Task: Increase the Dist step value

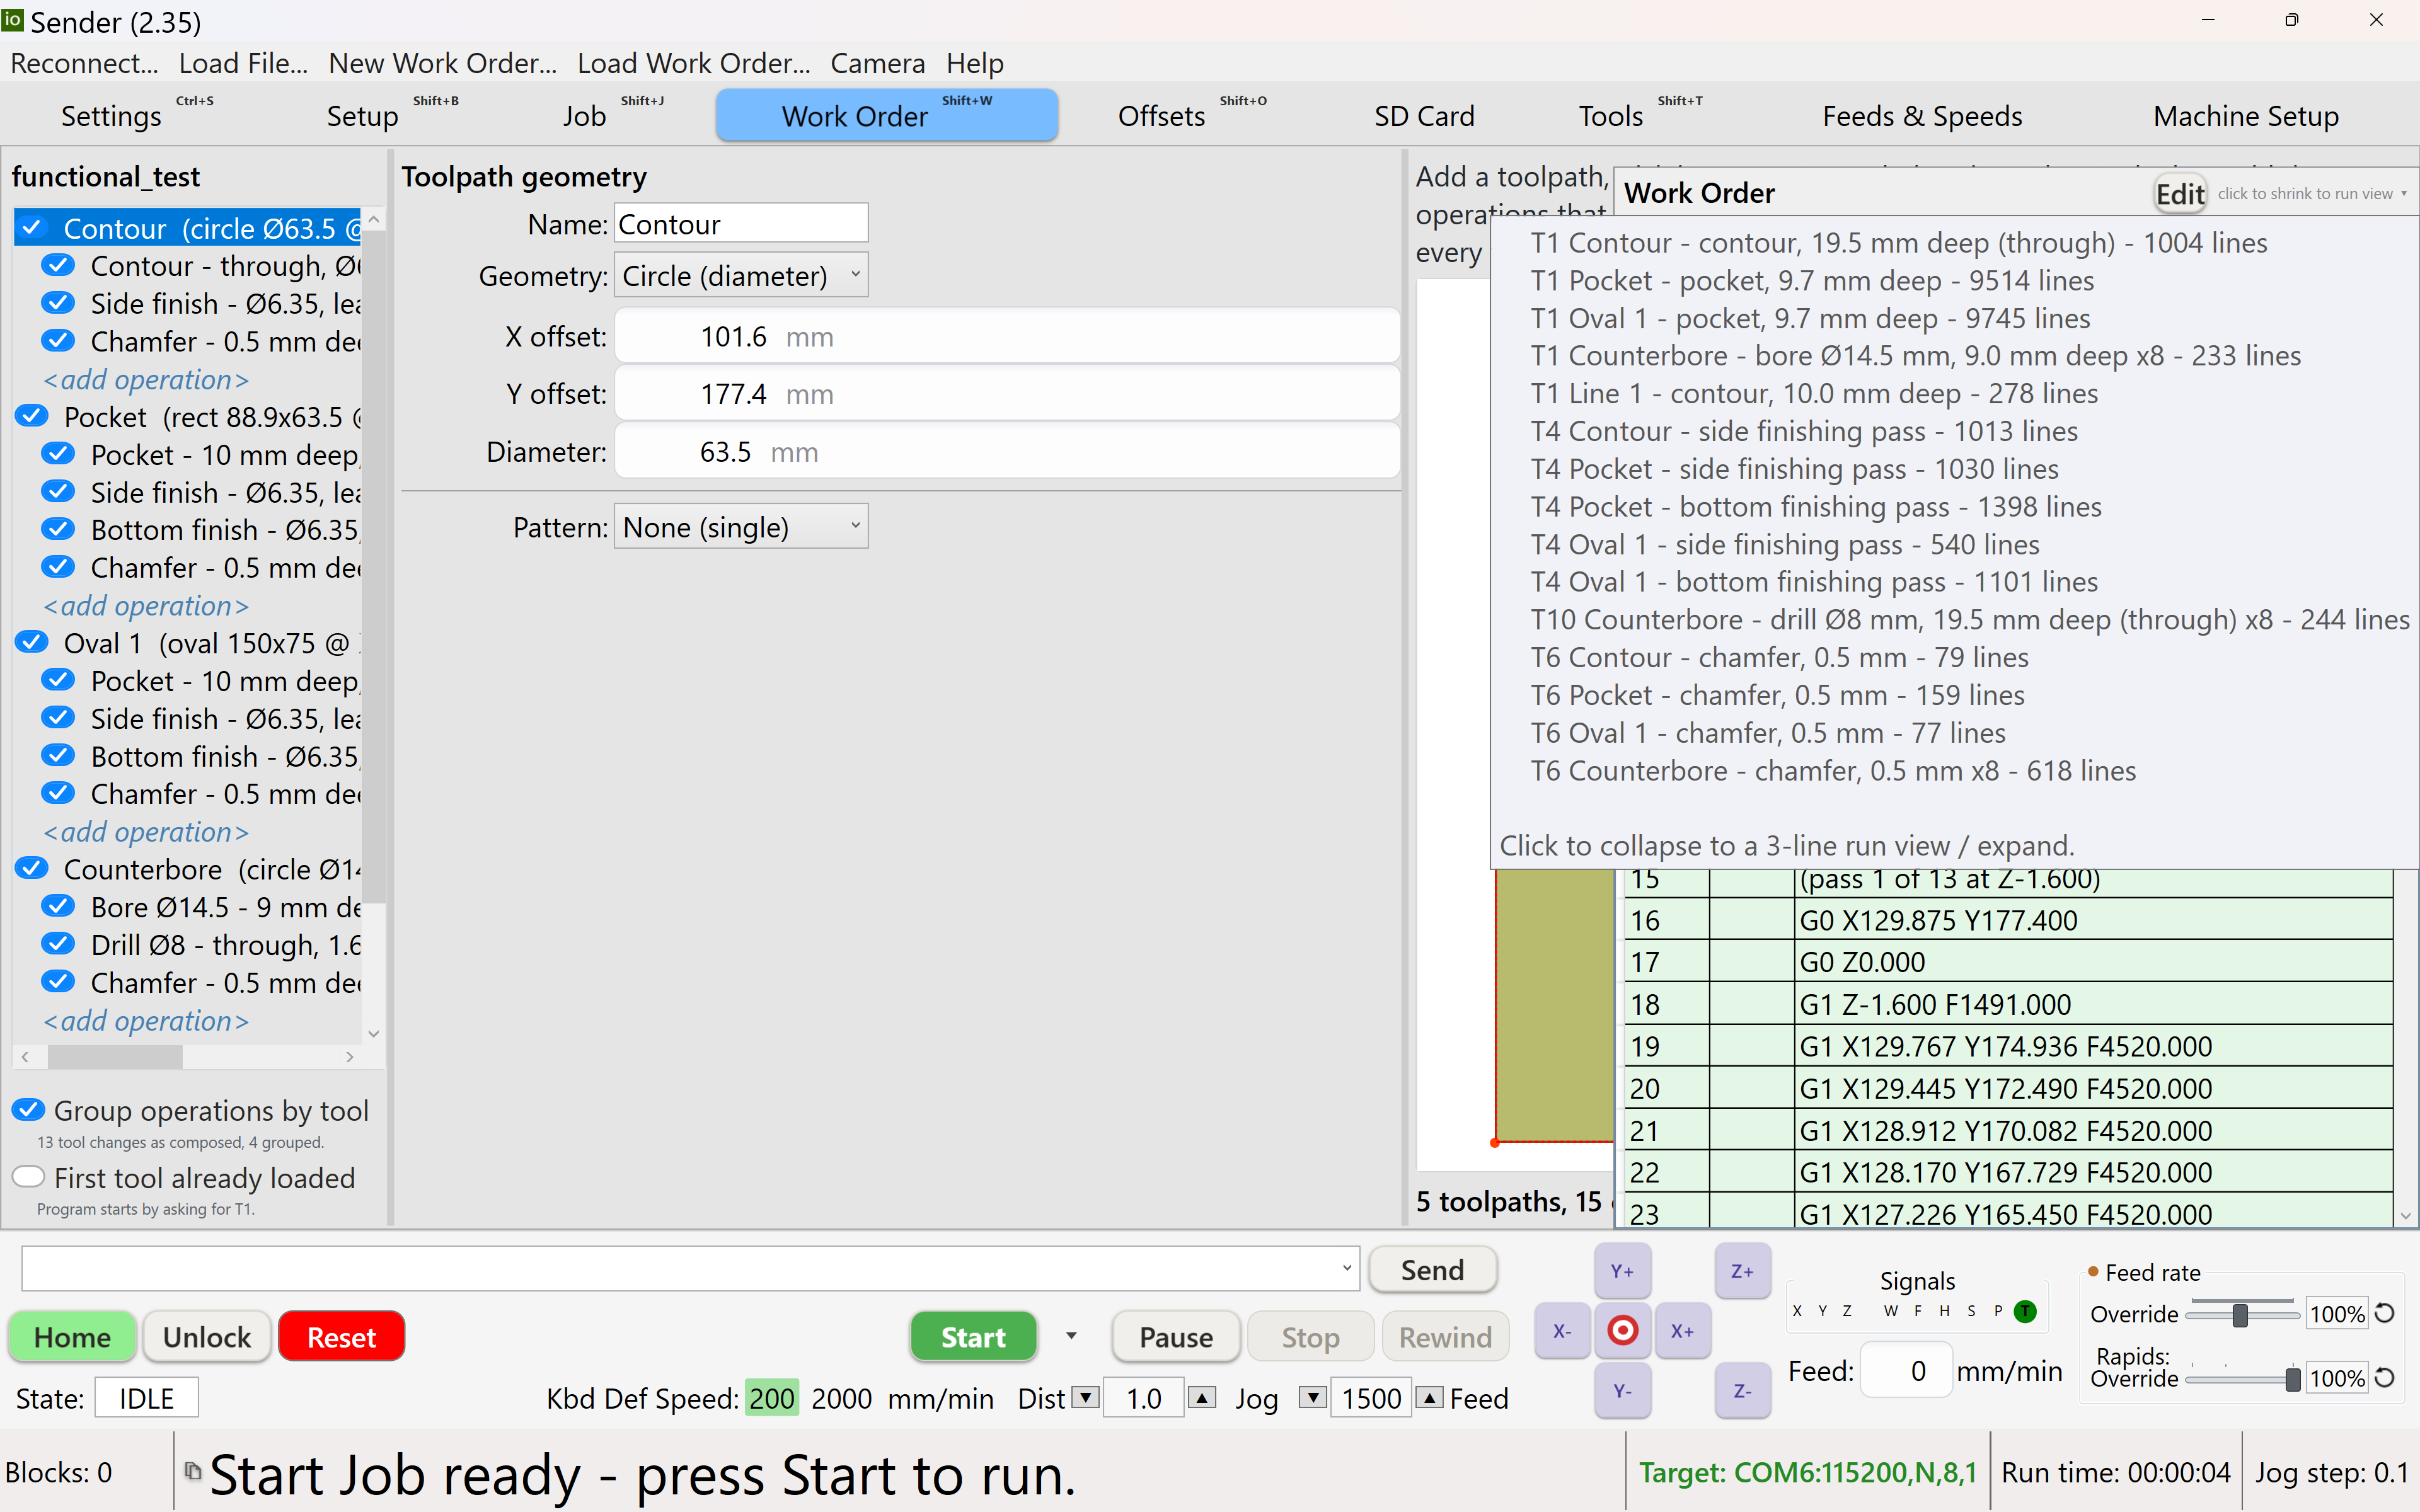Action: coord(1201,1398)
